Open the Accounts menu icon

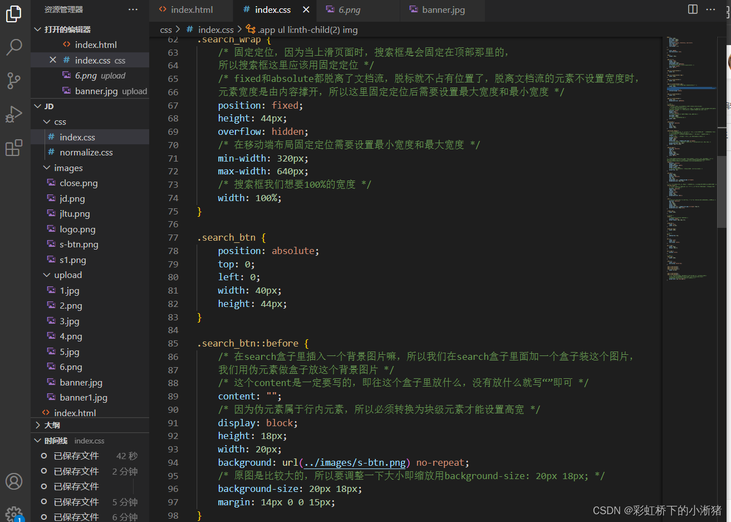coord(14,481)
